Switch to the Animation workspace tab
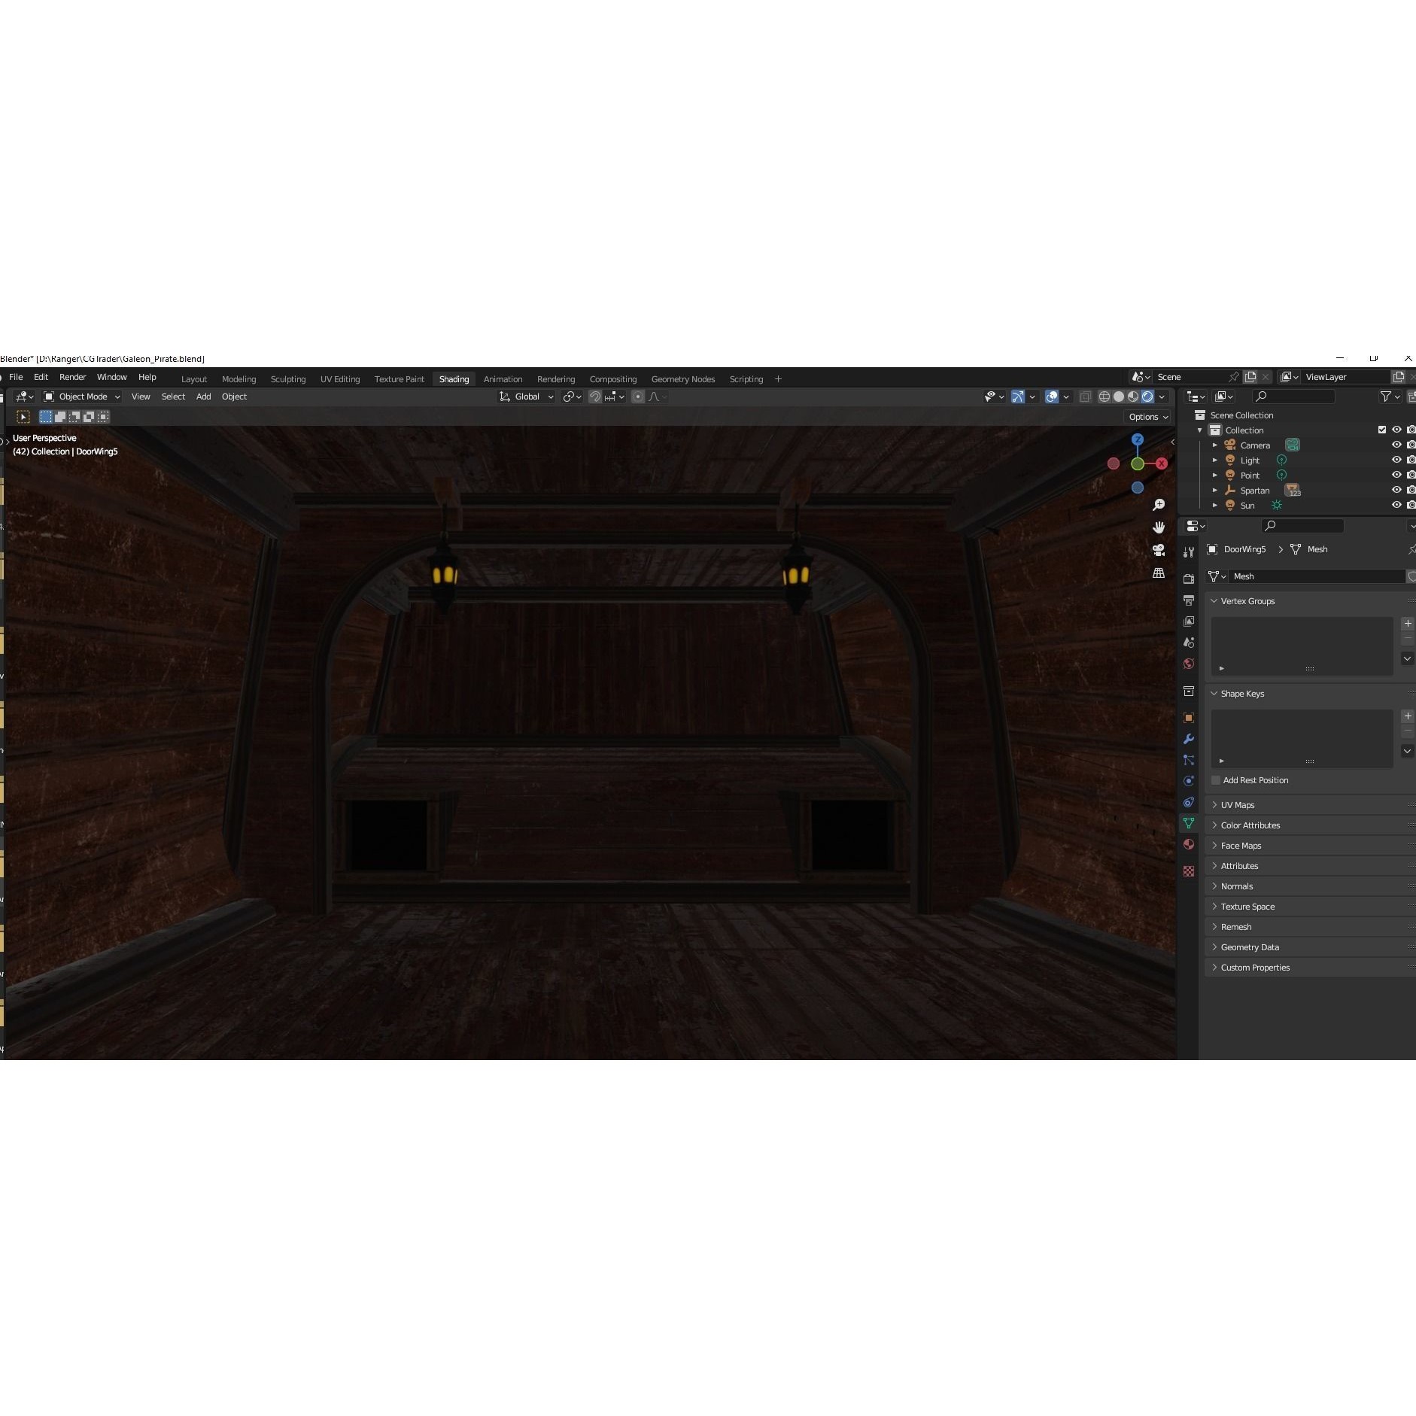Viewport: 1416px width, 1416px height. tap(502, 378)
